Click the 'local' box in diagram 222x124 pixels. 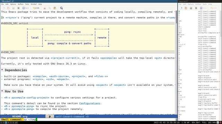point(35,38)
